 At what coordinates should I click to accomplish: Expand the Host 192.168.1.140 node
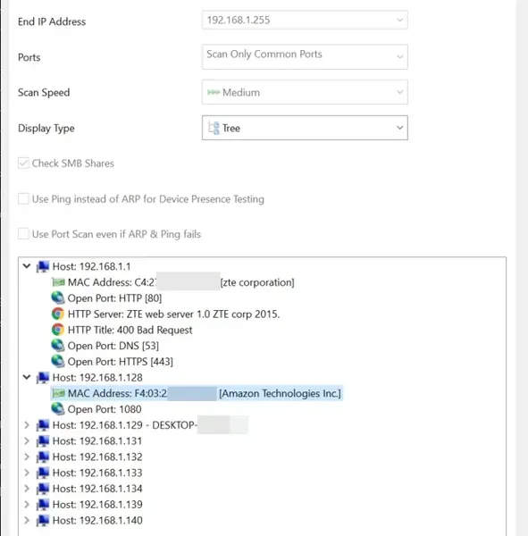point(27,520)
